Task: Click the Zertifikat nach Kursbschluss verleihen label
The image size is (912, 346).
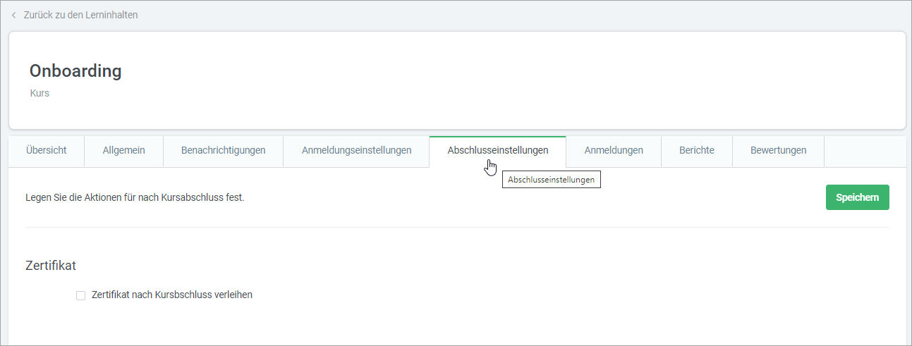Action: (x=172, y=295)
